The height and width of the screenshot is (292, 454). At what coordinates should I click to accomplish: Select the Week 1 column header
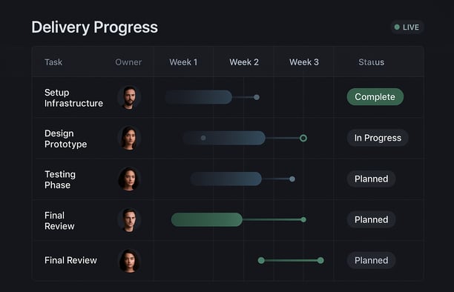[x=183, y=62]
